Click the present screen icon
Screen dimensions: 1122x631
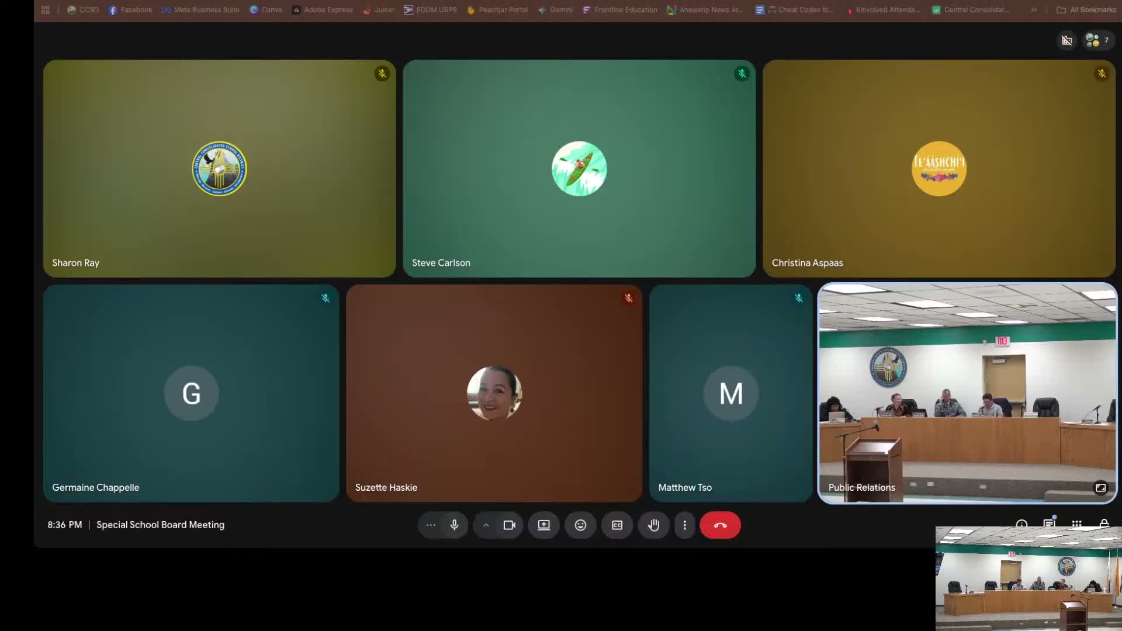pyautogui.click(x=543, y=525)
